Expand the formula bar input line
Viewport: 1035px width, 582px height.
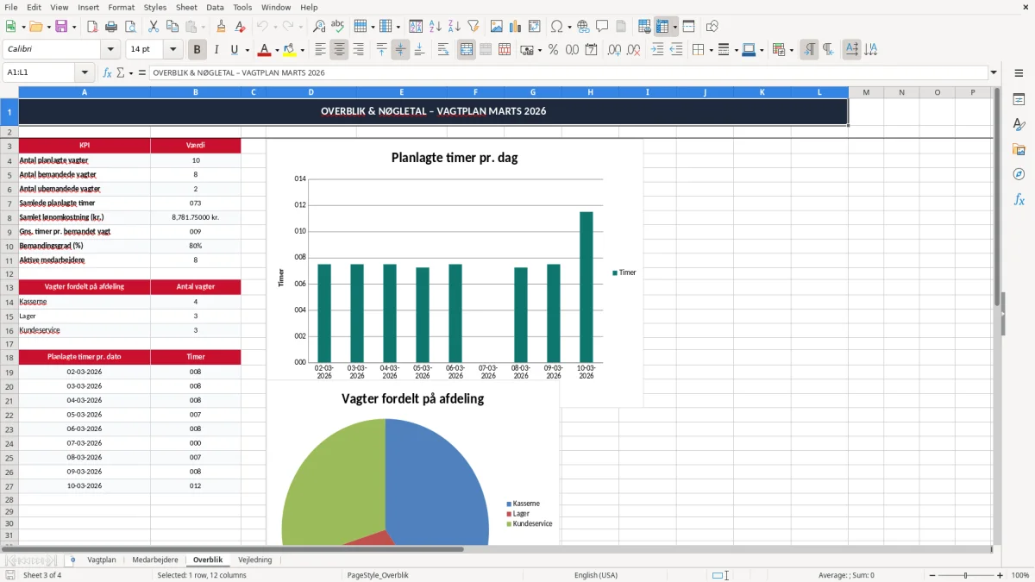[x=994, y=73]
